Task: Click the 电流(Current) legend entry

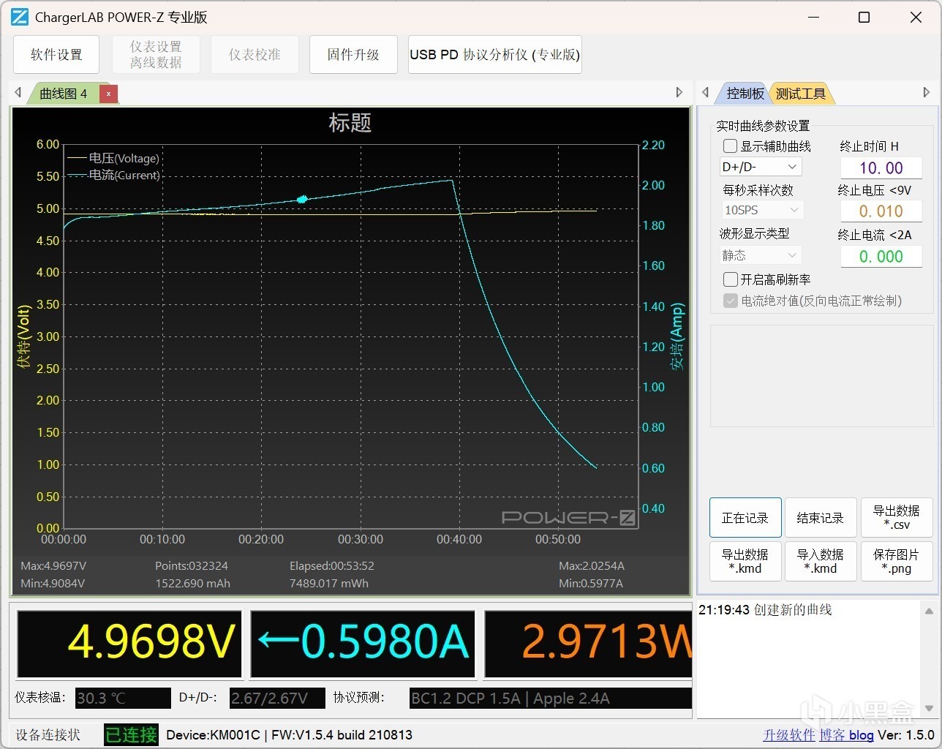Action: point(114,175)
